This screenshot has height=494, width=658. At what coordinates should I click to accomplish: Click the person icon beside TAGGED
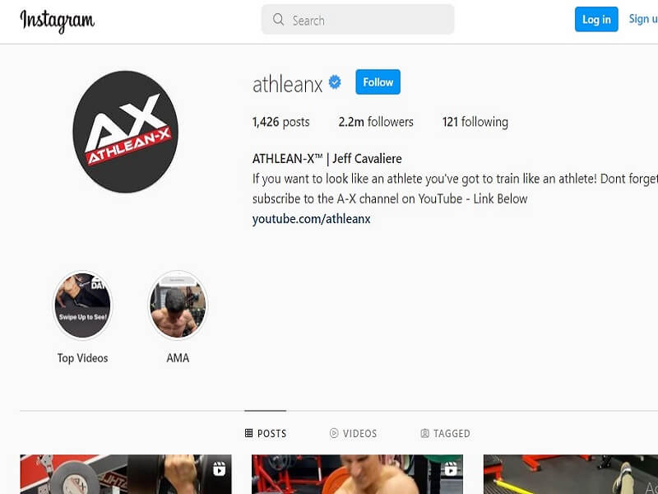click(x=424, y=433)
